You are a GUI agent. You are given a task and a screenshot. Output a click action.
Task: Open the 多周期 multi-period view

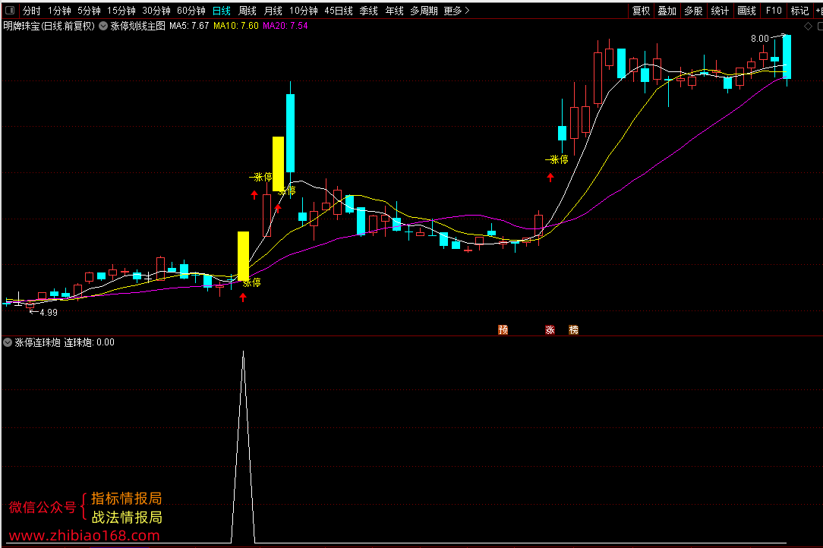[x=424, y=11]
